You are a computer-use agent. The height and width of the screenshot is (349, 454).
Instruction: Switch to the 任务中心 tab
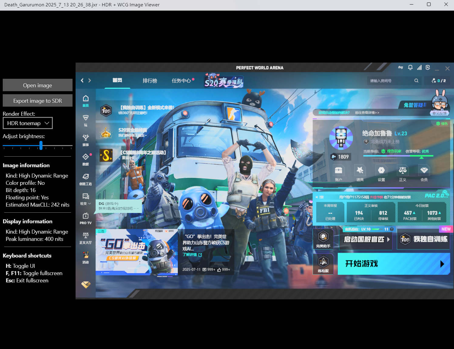coord(181,81)
